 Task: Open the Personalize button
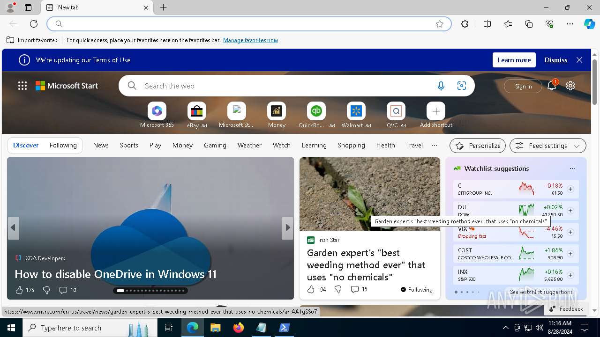click(x=478, y=146)
